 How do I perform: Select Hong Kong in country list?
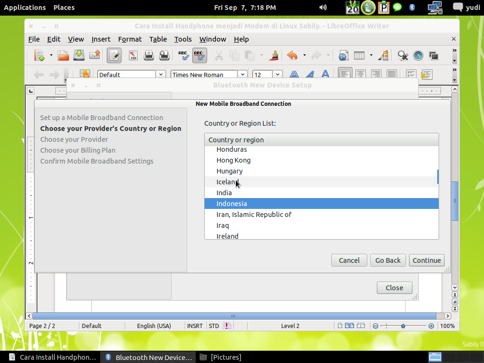[321, 160]
